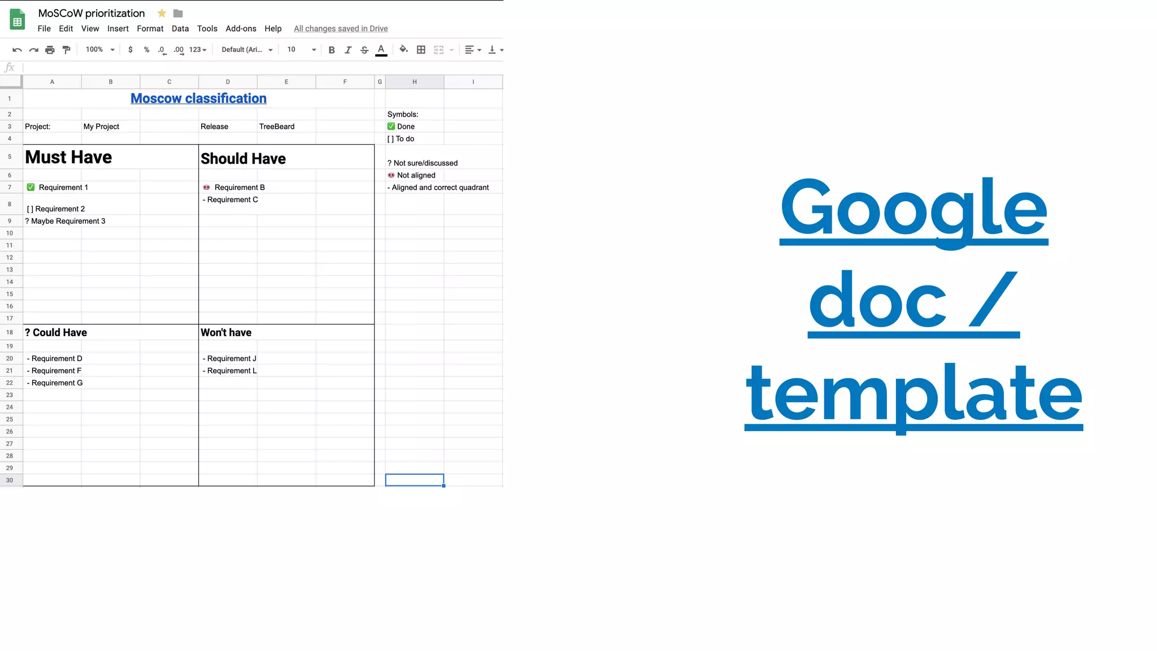Open the Help menu

pos(273,29)
